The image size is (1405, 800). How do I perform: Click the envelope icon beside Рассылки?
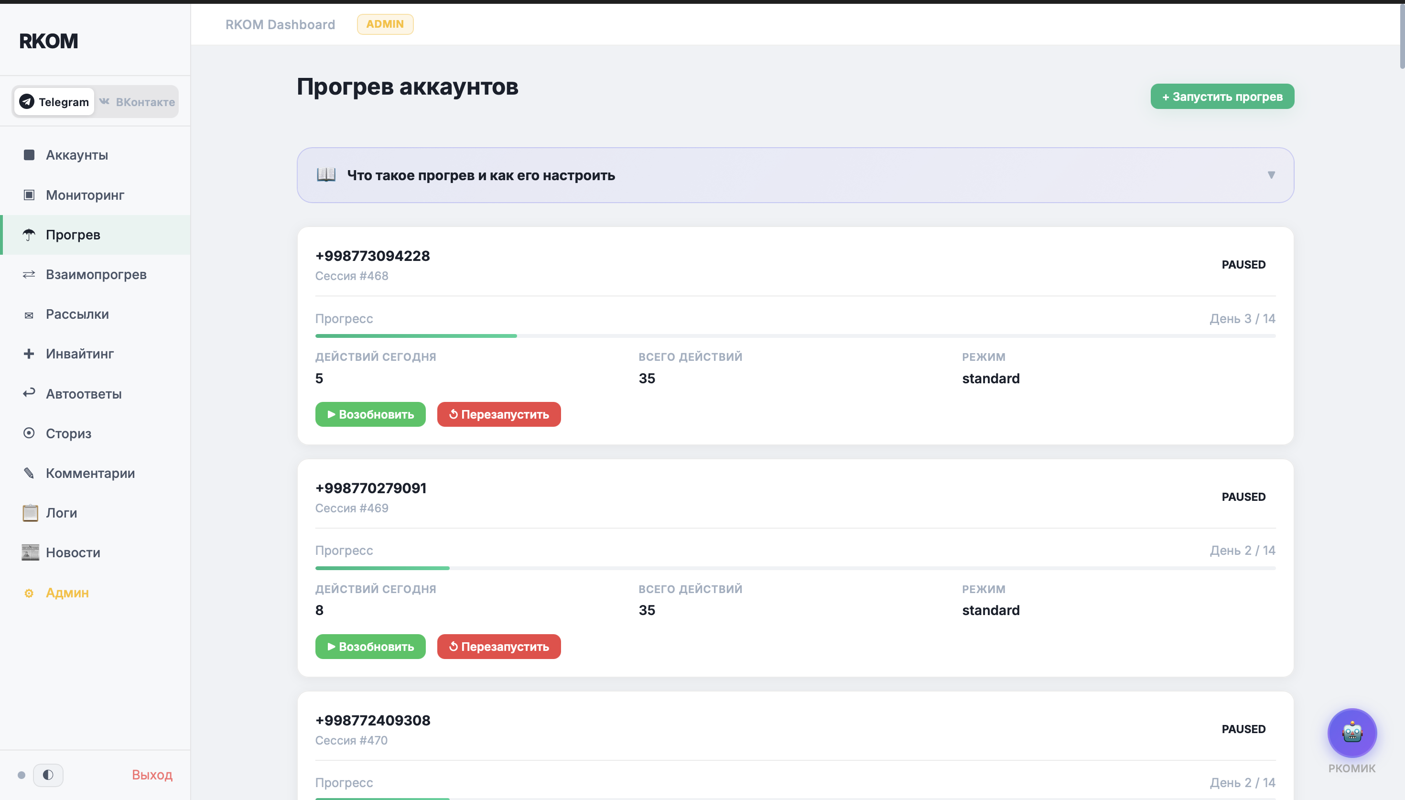[29, 315]
